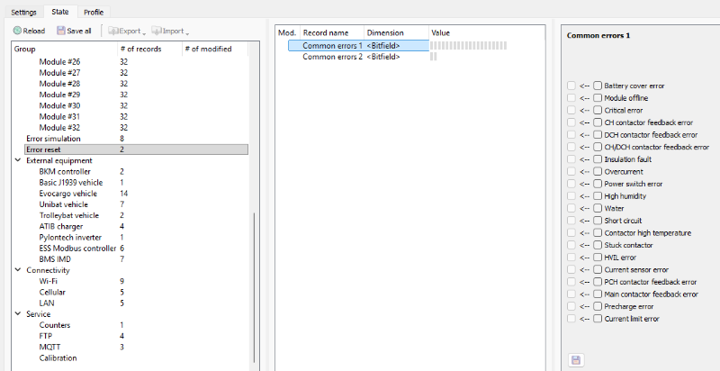Check CH/DCH contactor feedback error checkbox
The image size is (720, 371).
tap(598, 147)
